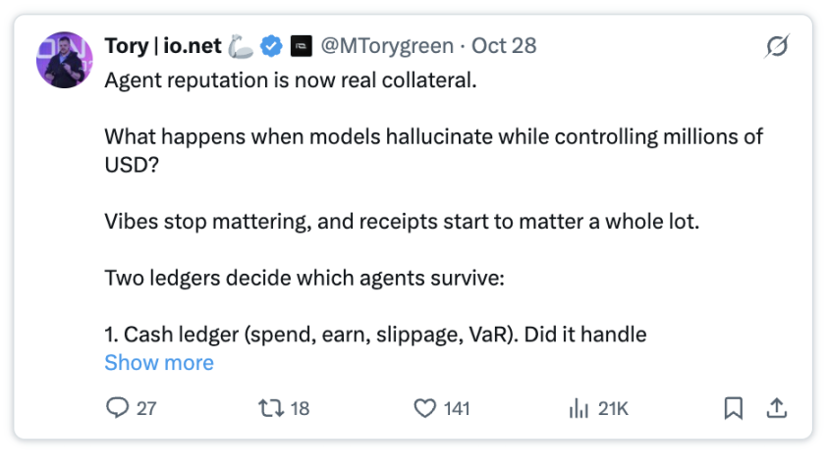
Task: Click the Oct 28 timestamp
Action: tap(504, 46)
